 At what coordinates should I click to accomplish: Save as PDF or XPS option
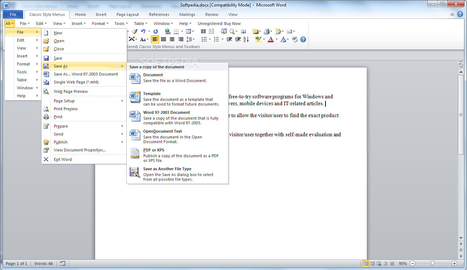(177, 155)
